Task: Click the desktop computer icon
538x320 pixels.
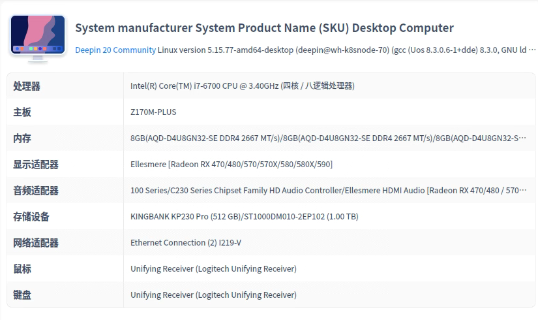Action: coord(38,37)
